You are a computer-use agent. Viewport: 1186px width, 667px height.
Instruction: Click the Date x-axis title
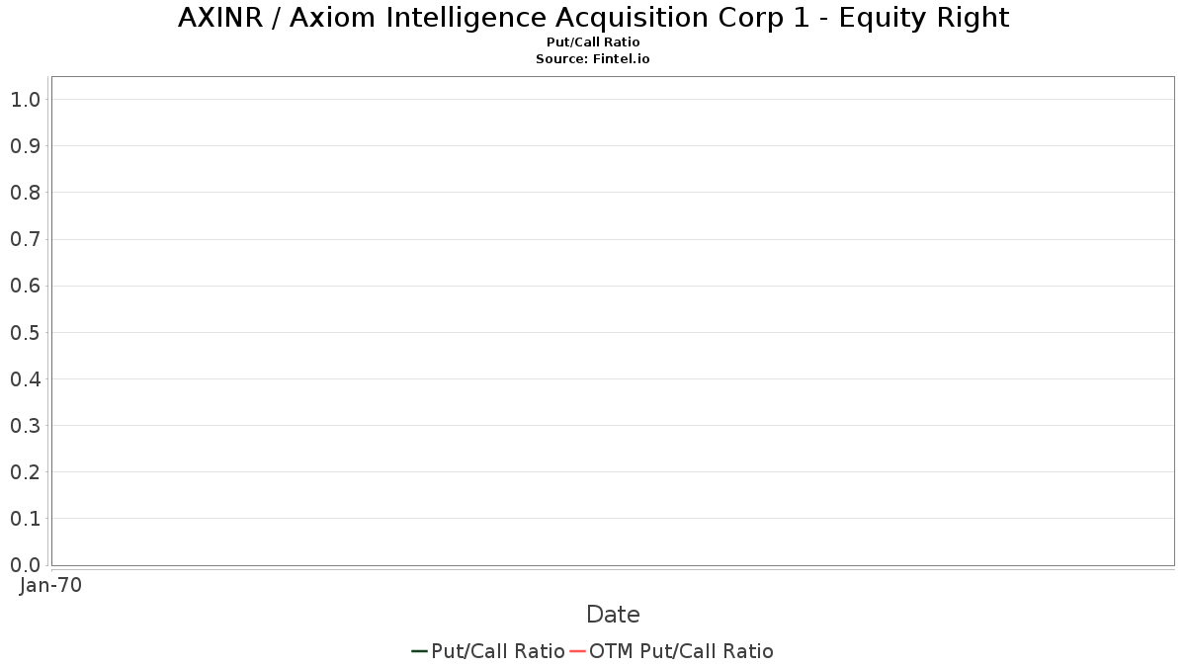point(613,615)
